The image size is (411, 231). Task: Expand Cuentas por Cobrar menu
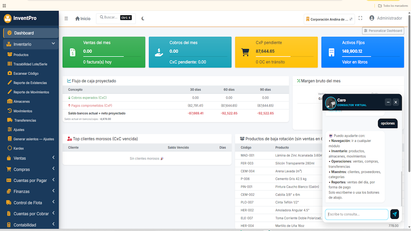[31, 214]
